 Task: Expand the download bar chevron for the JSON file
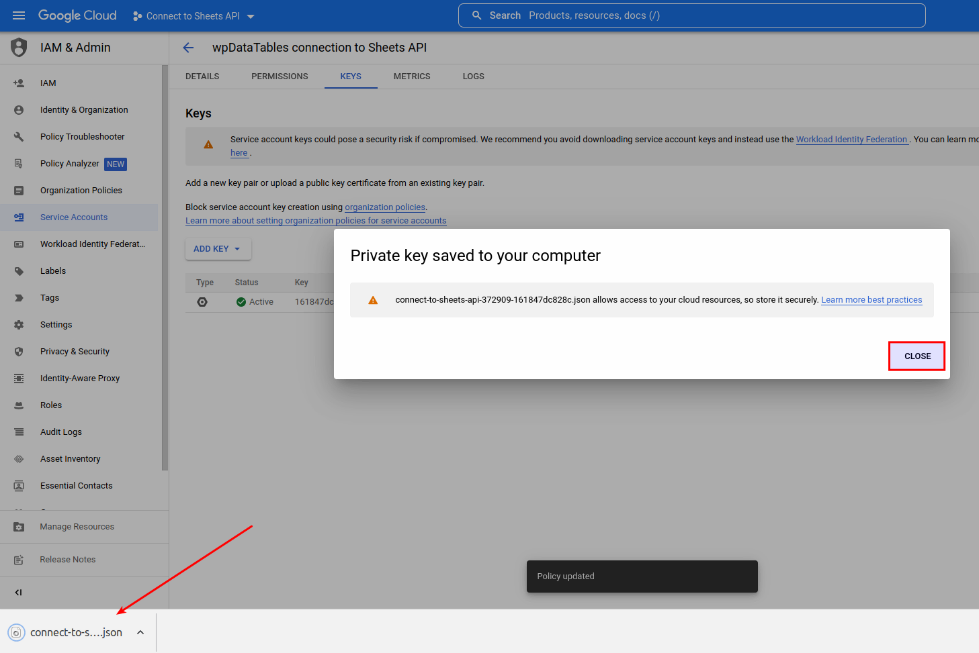tap(140, 632)
